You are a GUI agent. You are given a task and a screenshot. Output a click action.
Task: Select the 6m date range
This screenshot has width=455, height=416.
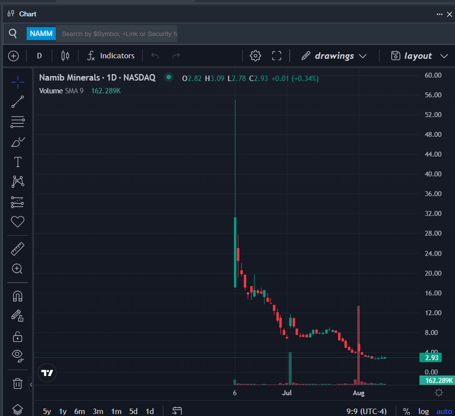[79, 412]
